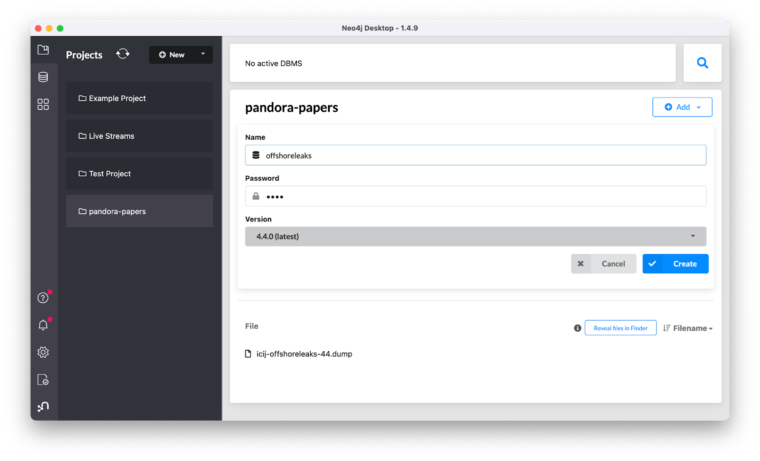Select the Live Streams project

[139, 136]
